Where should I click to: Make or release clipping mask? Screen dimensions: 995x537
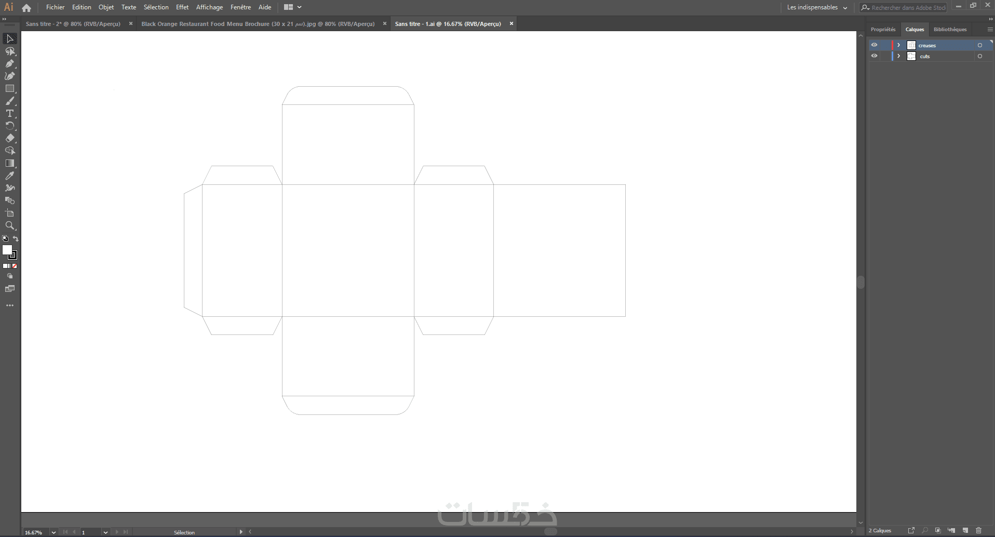click(938, 530)
